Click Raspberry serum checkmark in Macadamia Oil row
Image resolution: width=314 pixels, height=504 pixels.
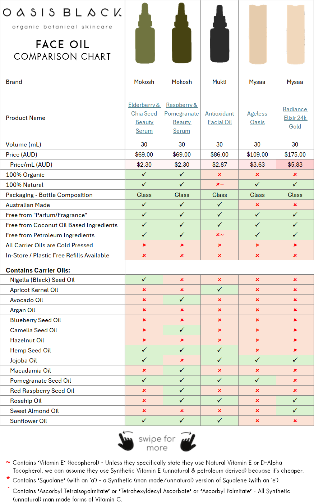pyautogui.click(x=182, y=370)
